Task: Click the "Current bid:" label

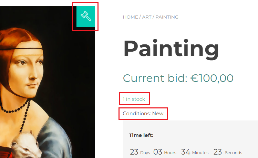Action: tap(155, 78)
